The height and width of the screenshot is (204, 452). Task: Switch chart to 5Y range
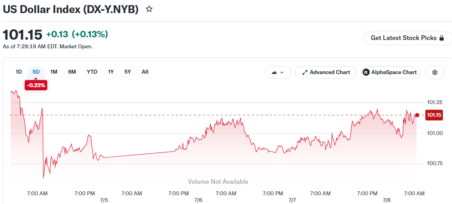click(x=128, y=72)
